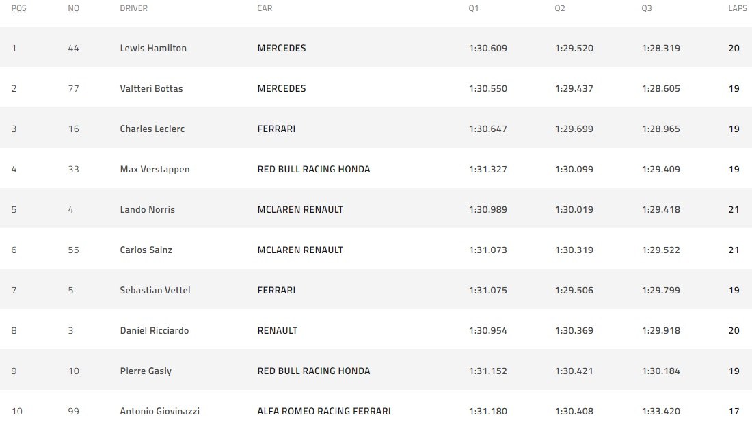Image resolution: width=752 pixels, height=428 pixels.
Task: Click the NO column header
Action: pyautogui.click(x=74, y=8)
